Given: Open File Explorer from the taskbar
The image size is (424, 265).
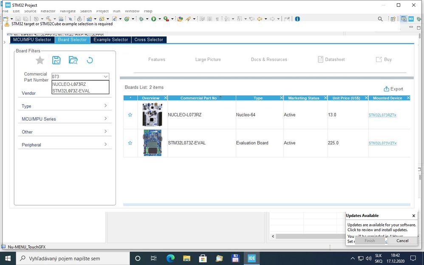Looking at the screenshot, I should tap(187, 258).
